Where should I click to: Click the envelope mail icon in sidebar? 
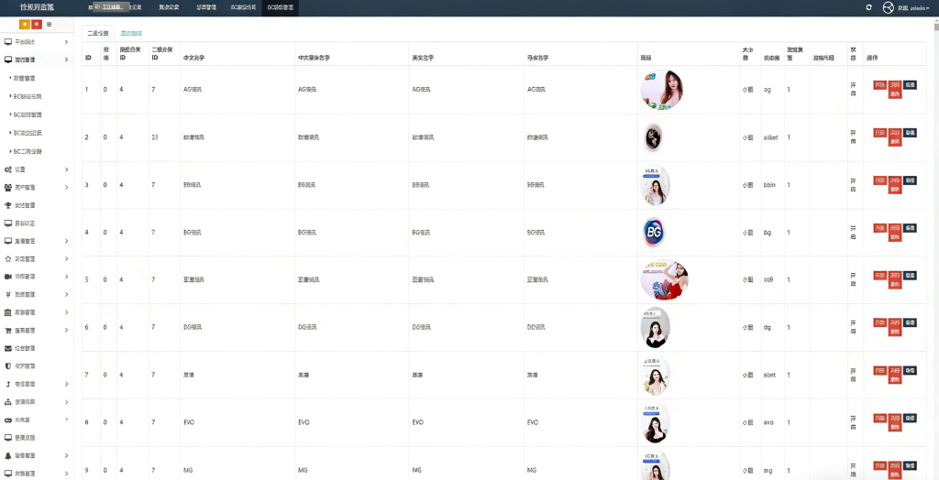point(8,348)
